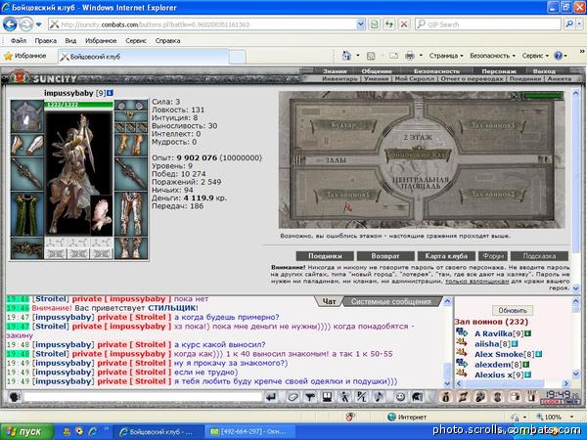Expand the search provider dropdown arrow
The height and width of the screenshot is (440, 587).
[579, 24]
